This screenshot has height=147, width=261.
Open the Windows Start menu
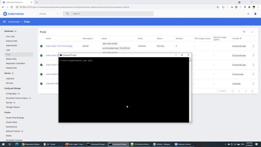[x=3, y=144]
